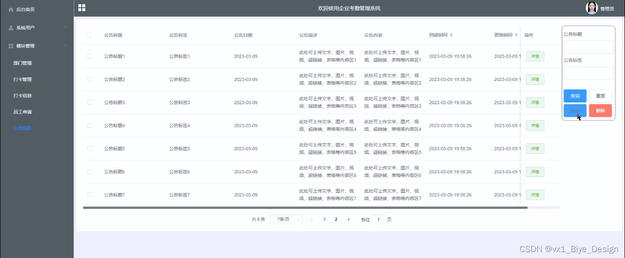Click the horizontal table scrollbar
The height and width of the screenshot is (258, 625).
pos(305,207)
